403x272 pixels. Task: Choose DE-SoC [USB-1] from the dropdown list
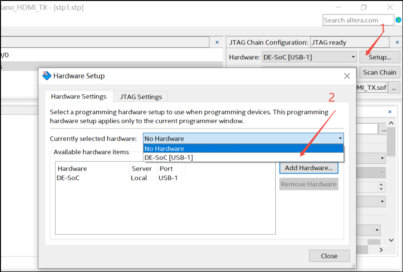pos(243,157)
